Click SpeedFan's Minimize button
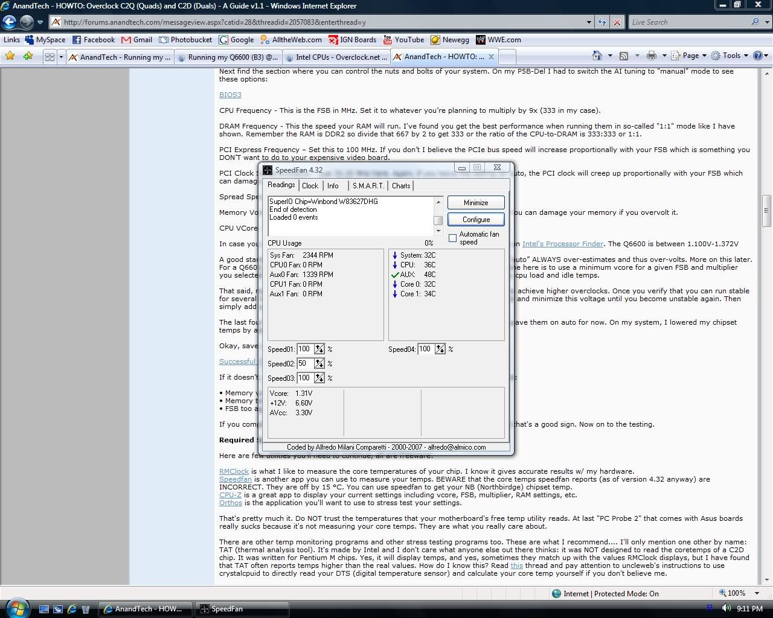773x618 pixels. coord(476,203)
